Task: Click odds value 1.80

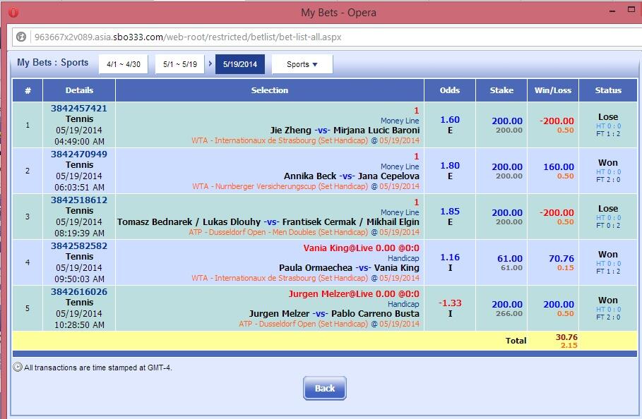Action: click(x=450, y=165)
